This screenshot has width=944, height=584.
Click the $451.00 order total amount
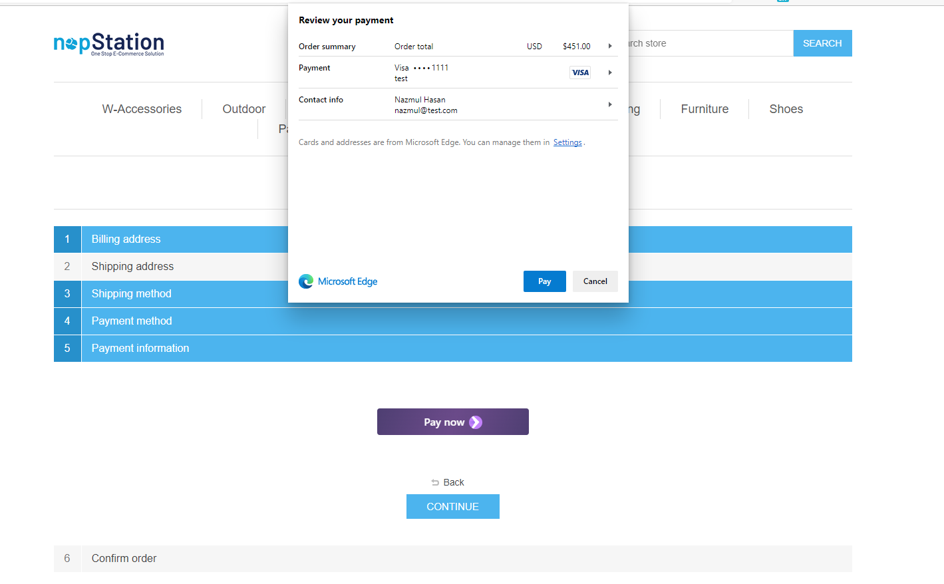click(x=577, y=47)
